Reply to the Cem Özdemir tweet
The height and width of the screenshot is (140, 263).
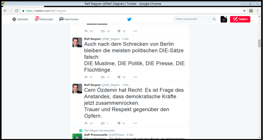[86, 123]
